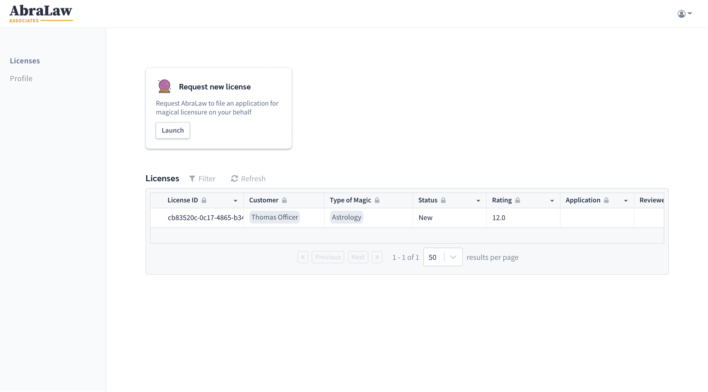
Task: Jump to first page with double-left-arrow icon
Action: click(303, 257)
